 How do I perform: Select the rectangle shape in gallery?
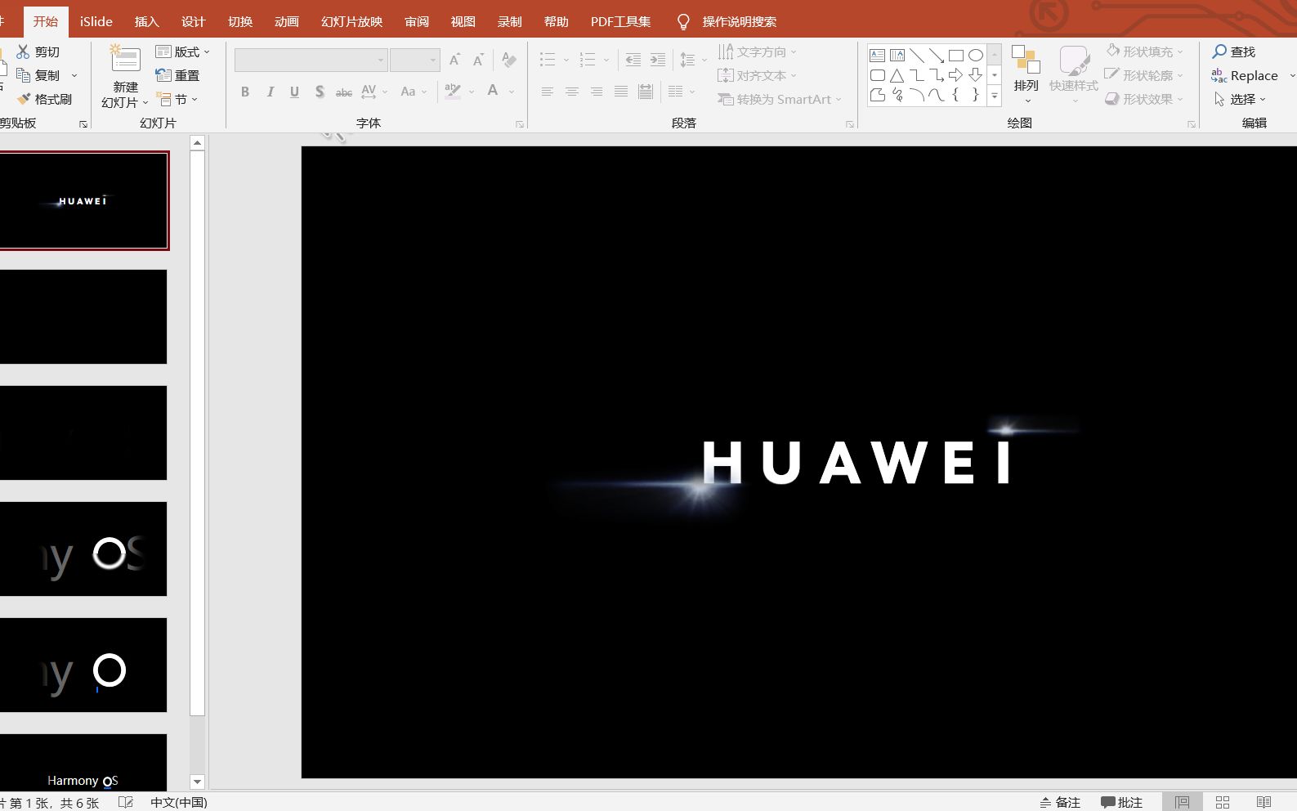coord(956,56)
